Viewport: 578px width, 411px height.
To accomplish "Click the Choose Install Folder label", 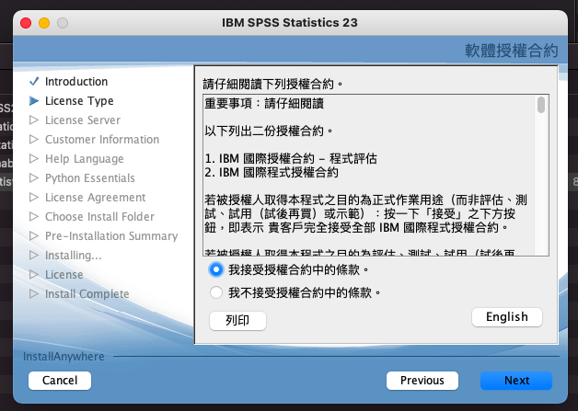I will pyautogui.click(x=99, y=217).
